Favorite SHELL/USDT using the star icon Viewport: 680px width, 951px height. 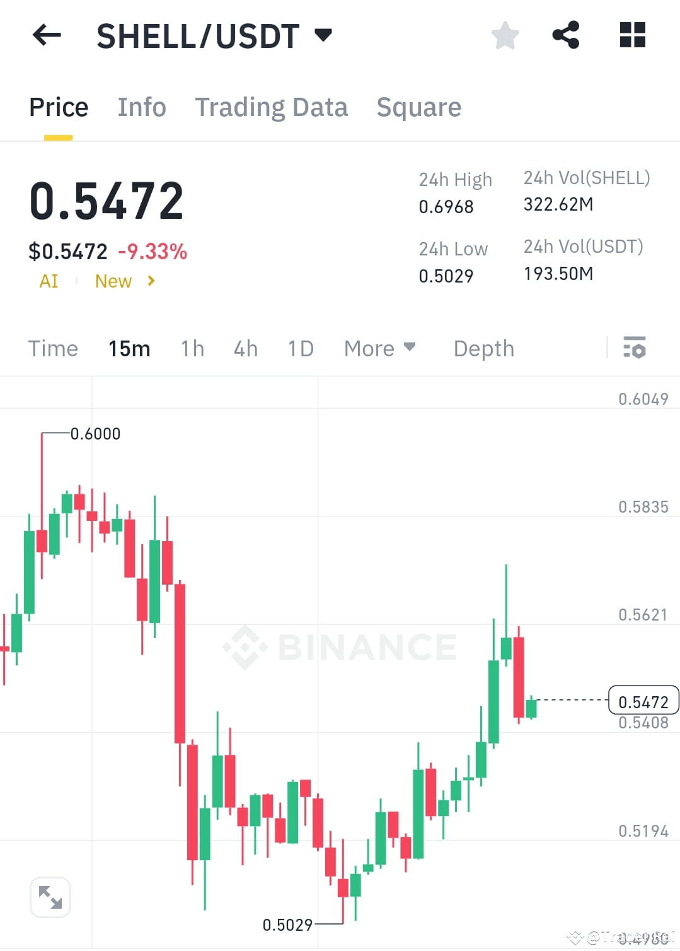click(505, 36)
